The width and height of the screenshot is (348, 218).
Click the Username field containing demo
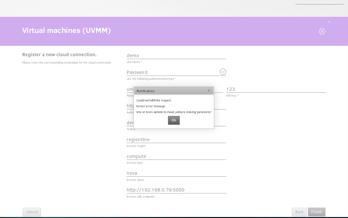176,56
